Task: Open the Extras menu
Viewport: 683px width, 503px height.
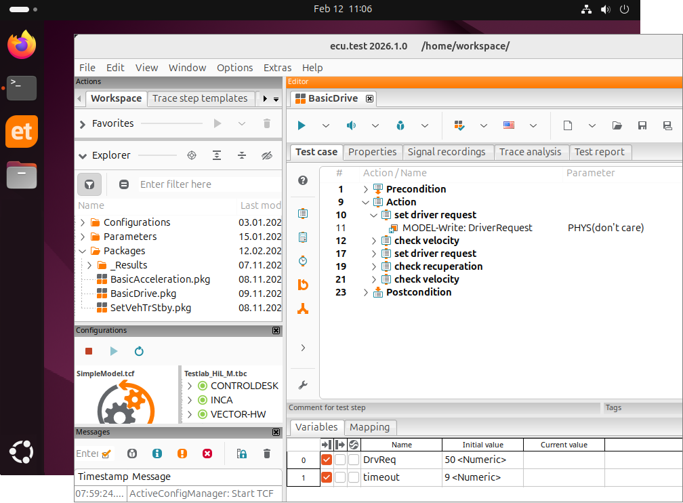Action: point(277,68)
